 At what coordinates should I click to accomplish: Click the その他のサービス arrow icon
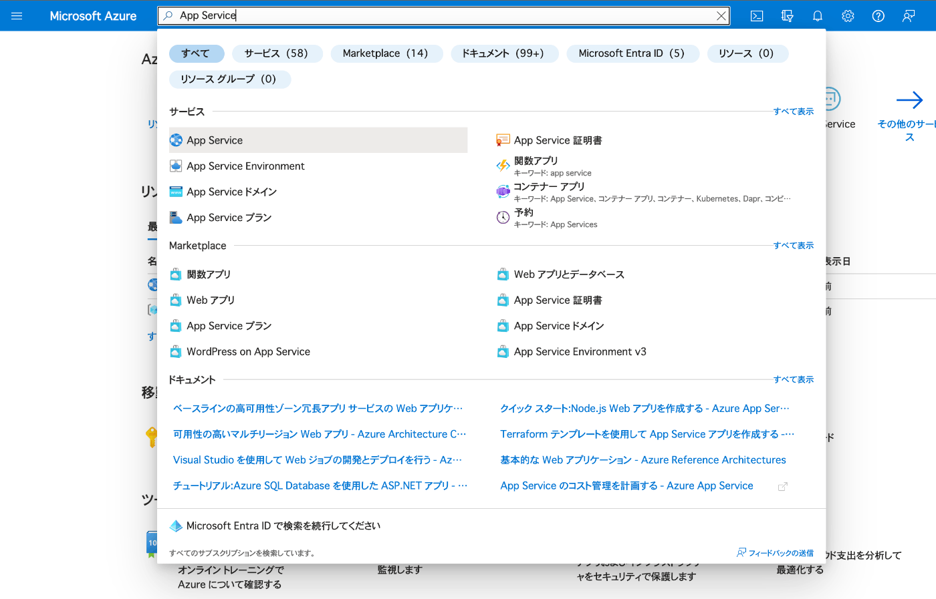click(x=909, y=100)
